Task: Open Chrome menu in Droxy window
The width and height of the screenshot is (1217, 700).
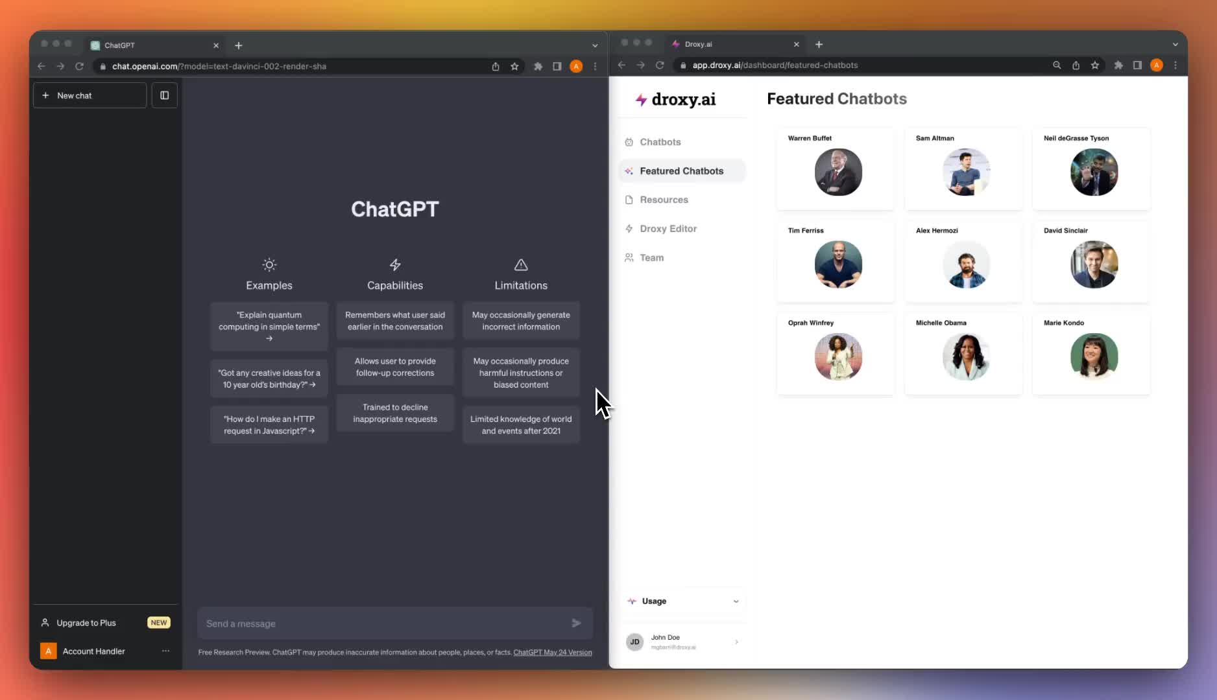Action: pyautogui.click(x=1175, y=65)
